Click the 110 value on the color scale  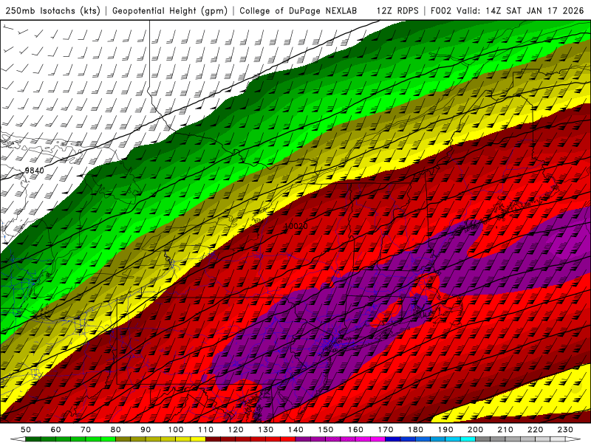coord(206,430)
